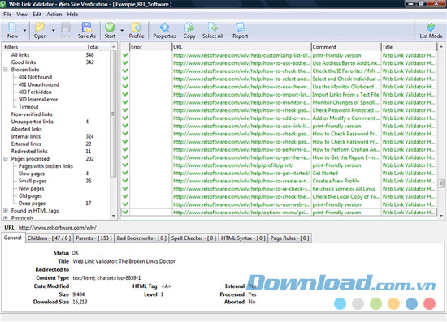The width and height of the screenshot is (447, 322).
Task: Select the Redirected links filter
Action: point(29,151)
